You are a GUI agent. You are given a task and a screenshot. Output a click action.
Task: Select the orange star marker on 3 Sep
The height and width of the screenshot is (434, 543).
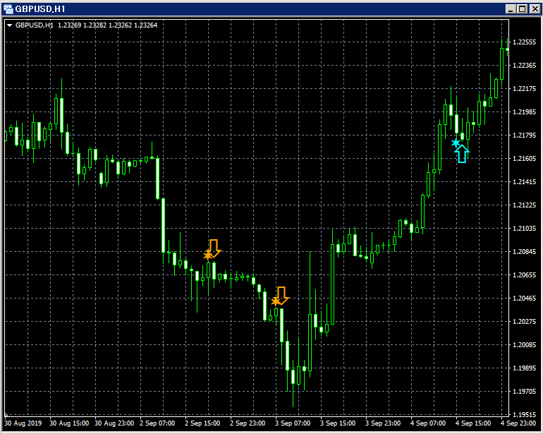275,301
